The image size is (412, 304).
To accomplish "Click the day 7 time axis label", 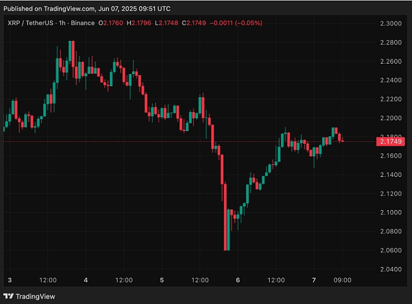I will pyautogui.click(x=314, y=280).
